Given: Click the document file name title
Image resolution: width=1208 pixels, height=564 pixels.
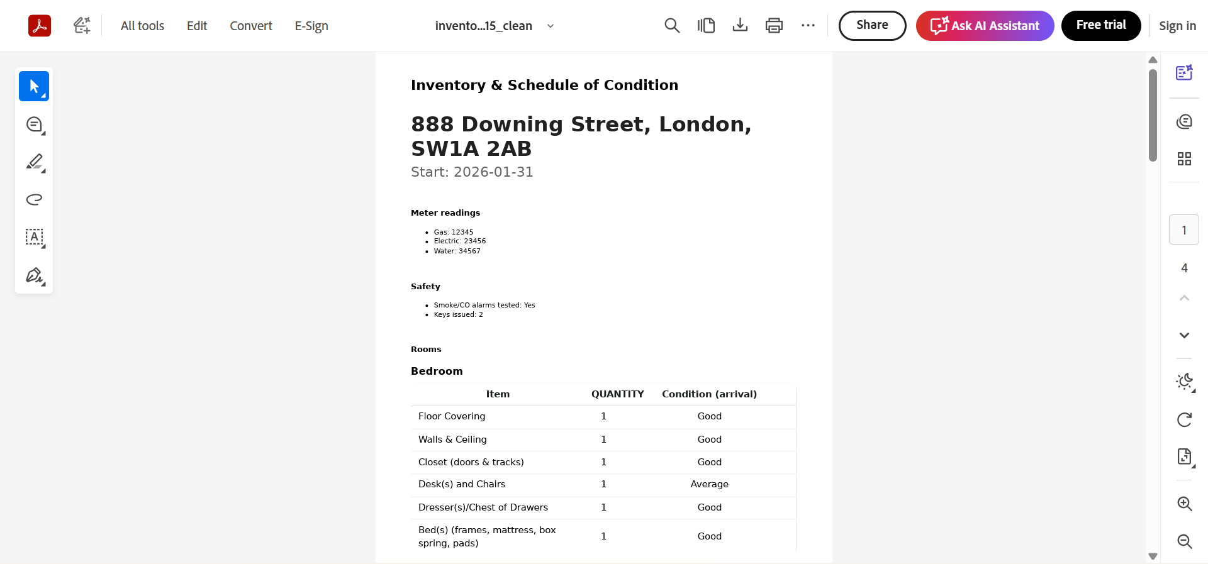Looking at the screenshot, I should 484,26.
